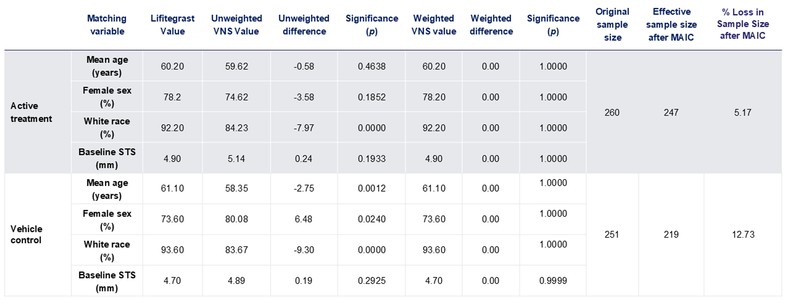Select the Unweighted difference column header

pyautogui.click(x=304, y=25)
